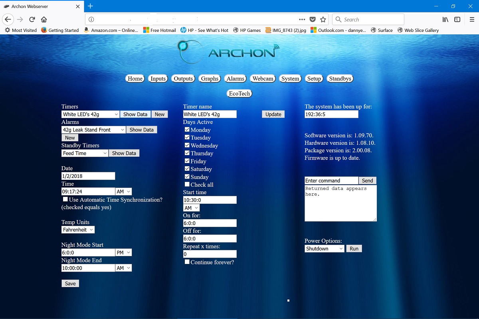Click the Enter command input field
Screen dimensions: 479x319
pos(331,181)
